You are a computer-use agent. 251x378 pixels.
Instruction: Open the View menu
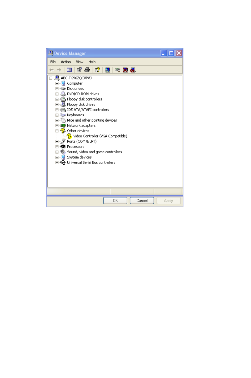pyautogui.click(x=80, y=62)
